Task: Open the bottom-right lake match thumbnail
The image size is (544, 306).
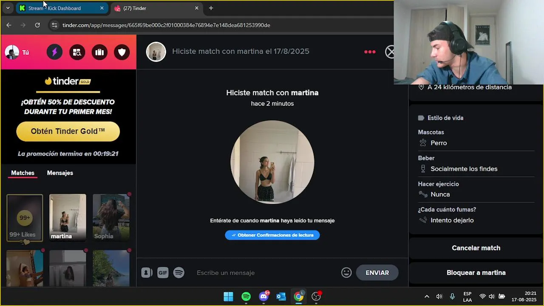Action: [x=111, y=268]
